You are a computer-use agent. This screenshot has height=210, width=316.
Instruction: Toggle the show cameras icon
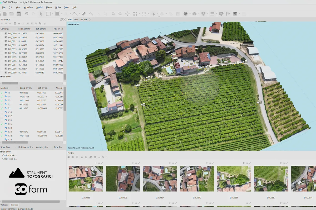(x=194, y=14)
